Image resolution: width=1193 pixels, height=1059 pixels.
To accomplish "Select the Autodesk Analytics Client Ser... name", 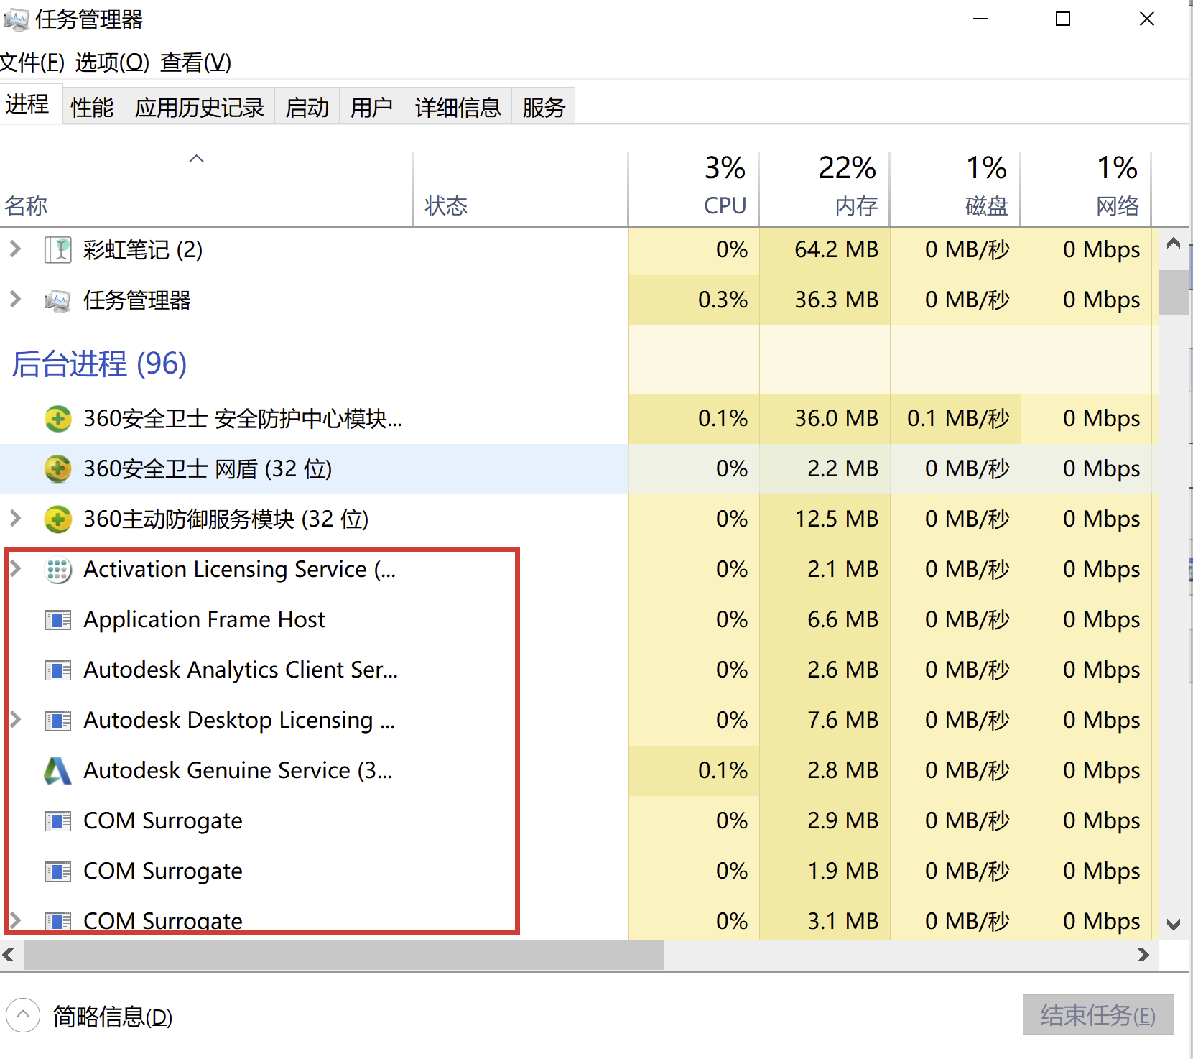I will click(x=241, y=670).
